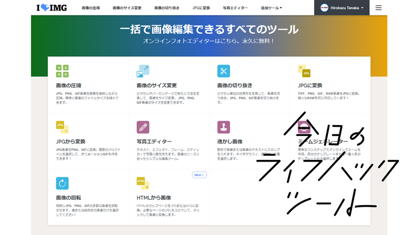
Task: Click the iLoveIMG logo
Action: click(52, 8)
